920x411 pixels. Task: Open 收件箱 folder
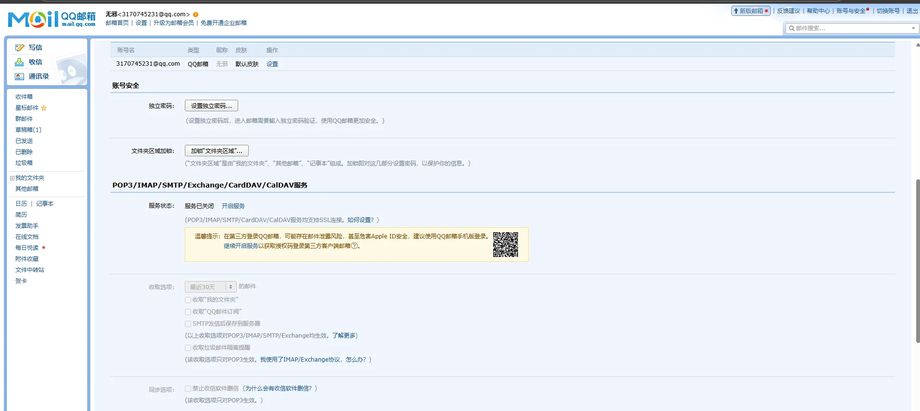[24, 97]
